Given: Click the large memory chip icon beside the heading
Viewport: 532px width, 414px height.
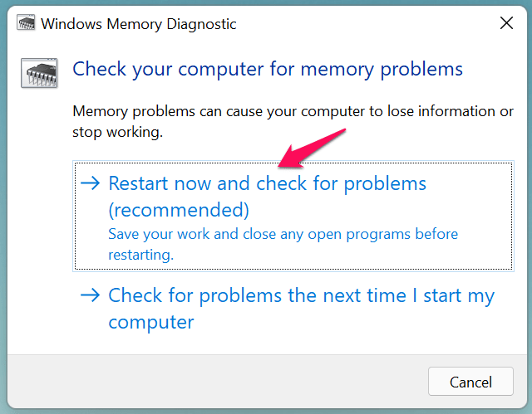Looking at the screenshot, I should 38,72.
